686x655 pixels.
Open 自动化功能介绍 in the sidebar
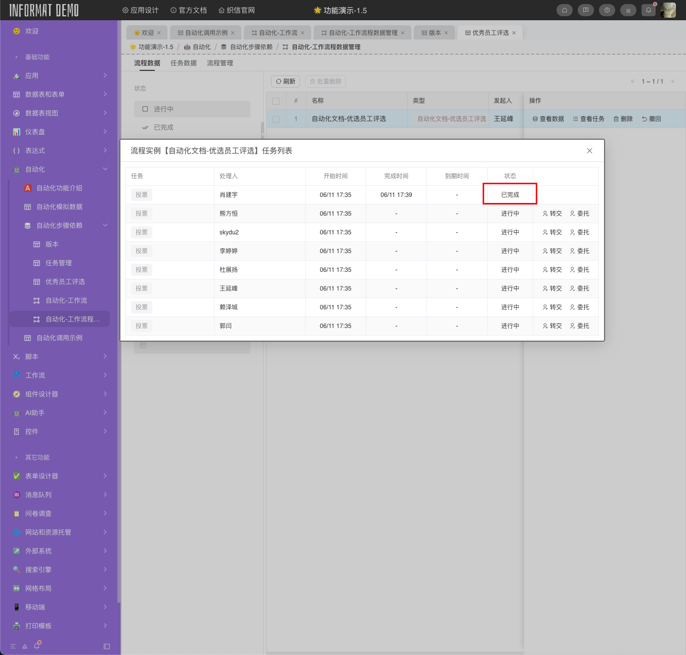click(x=59, y=188)
